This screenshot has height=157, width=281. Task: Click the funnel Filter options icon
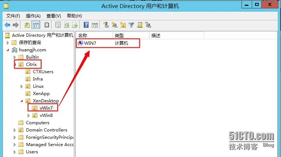coord(131,25)
